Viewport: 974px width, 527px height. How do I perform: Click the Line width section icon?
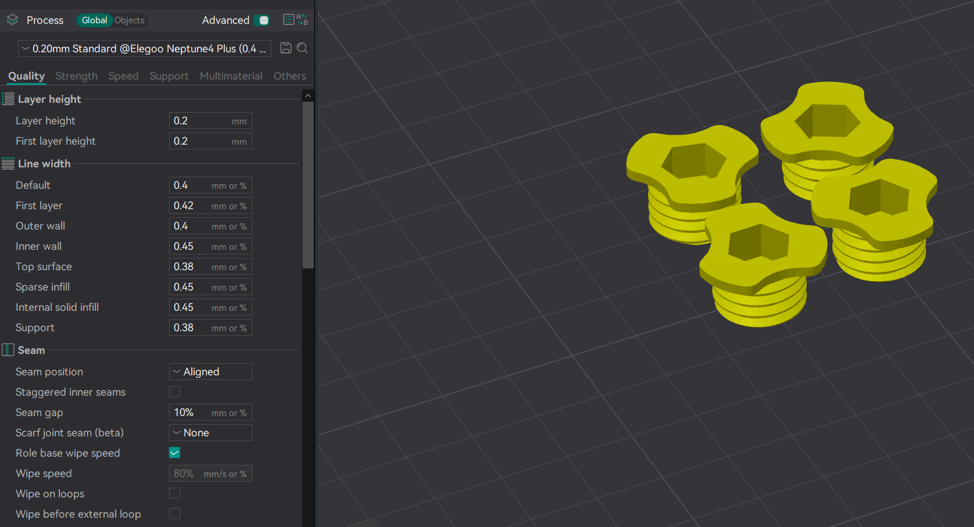tap(8, 163)
